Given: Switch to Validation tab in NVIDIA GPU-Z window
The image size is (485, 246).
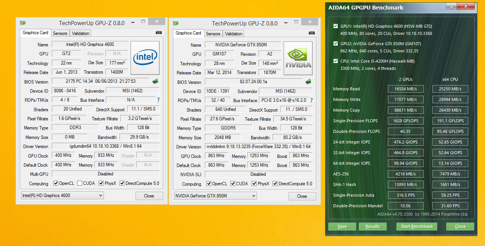Looking at the screenshot, I should 233,34.
